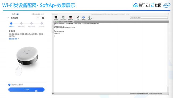The width and height of the screenshot is (173, 98).
Task: Open the Print dropdown arrow
Action: click(x=80, y=18)
